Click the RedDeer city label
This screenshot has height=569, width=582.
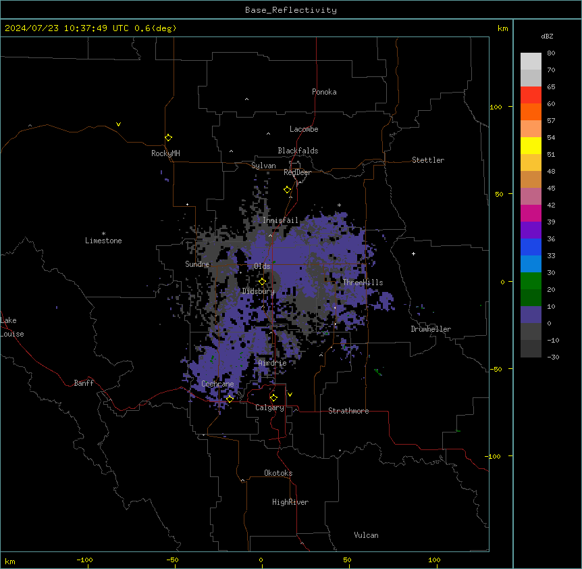pyautogui.click(x=297, y=172)
